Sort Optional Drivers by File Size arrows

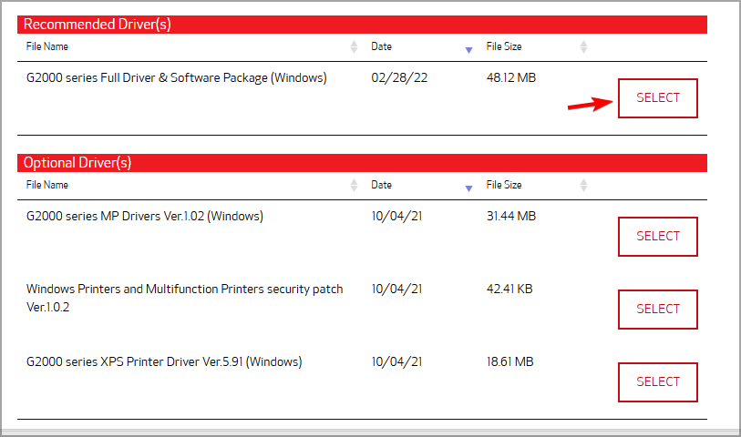click(584, 185)
